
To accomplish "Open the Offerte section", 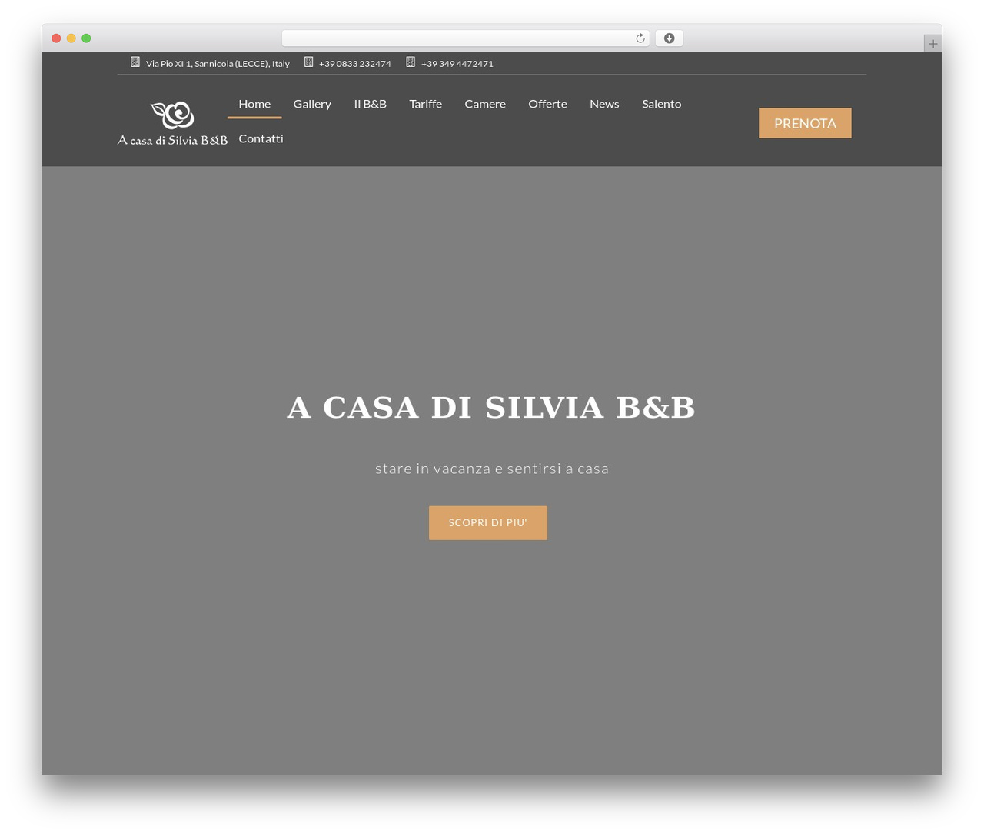I will 547,104.
